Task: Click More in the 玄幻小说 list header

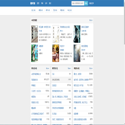Action: pos(48,68)
